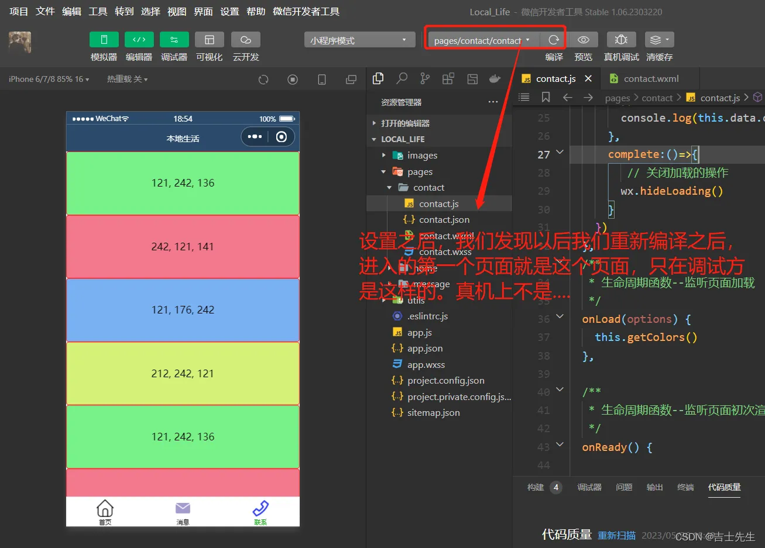Click the user avatar in the toolbar
Image resolution: width=765 pixels, height=548 pixels.
click(20, 43)
